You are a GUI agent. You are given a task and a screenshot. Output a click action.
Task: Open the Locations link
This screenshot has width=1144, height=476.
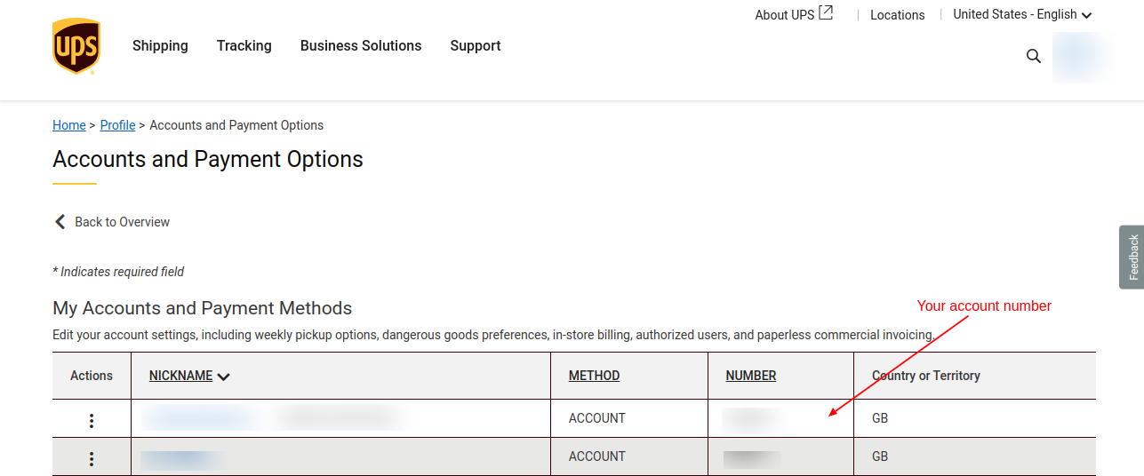[897, 15]
